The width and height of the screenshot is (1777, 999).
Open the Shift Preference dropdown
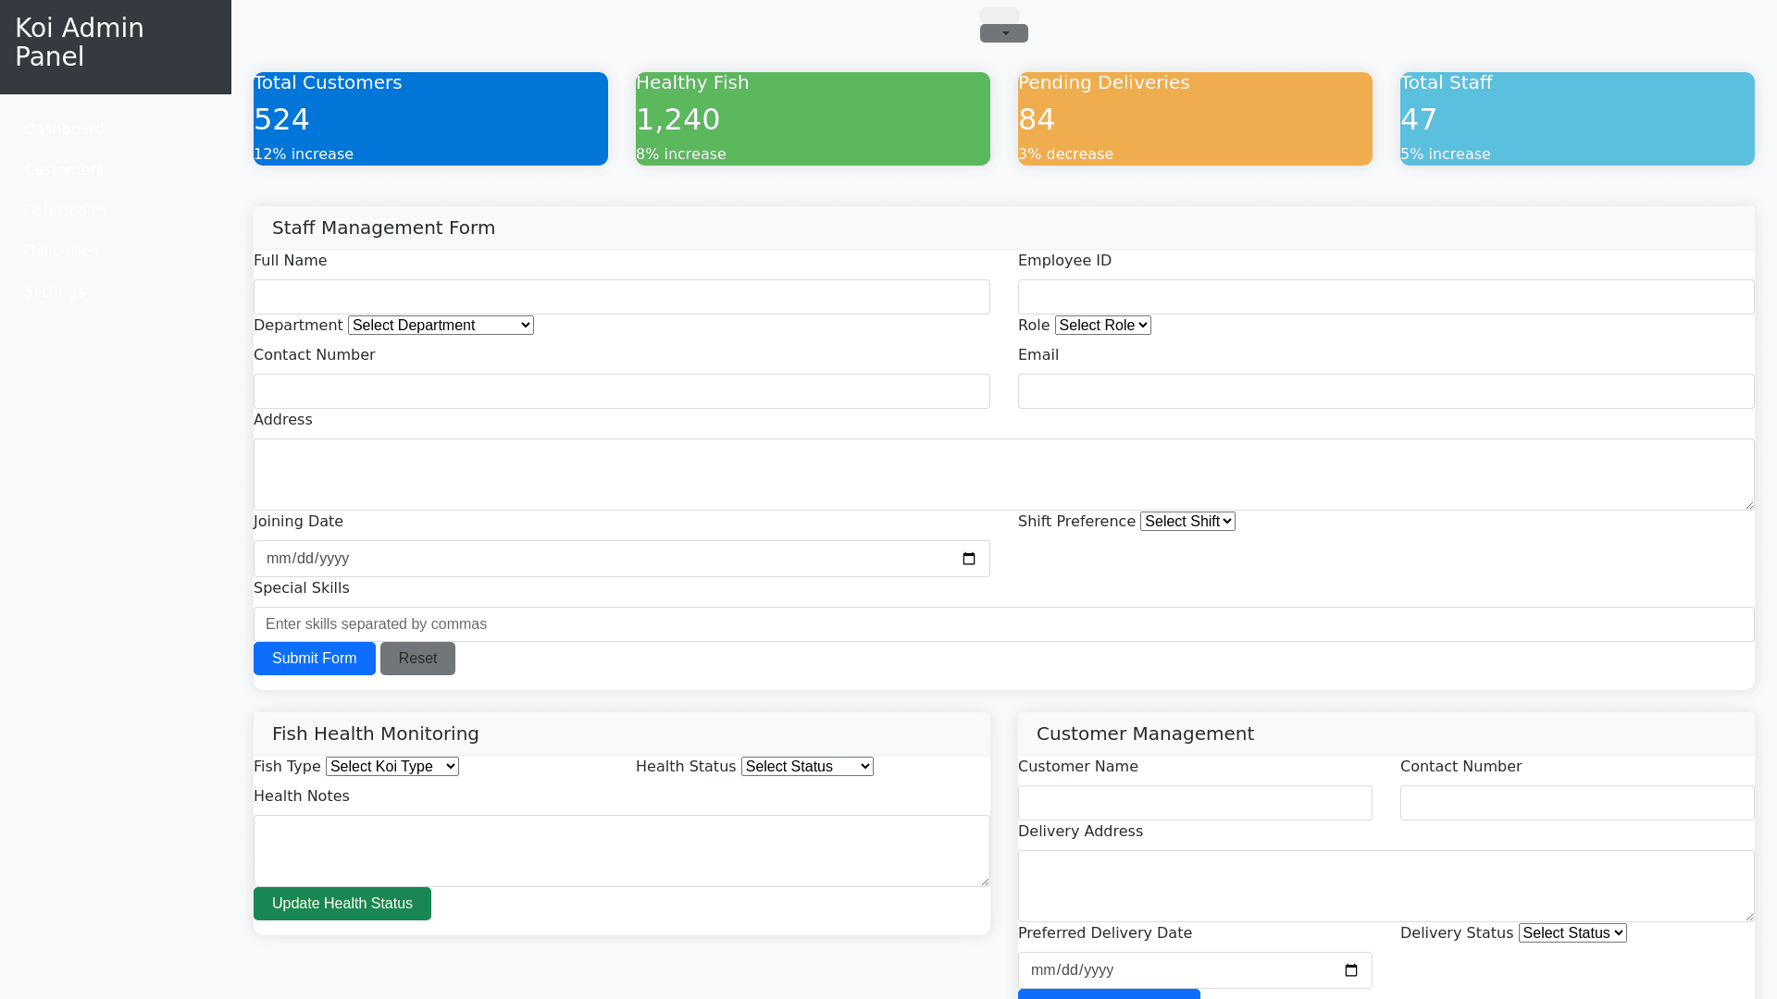click(1187, 522)
